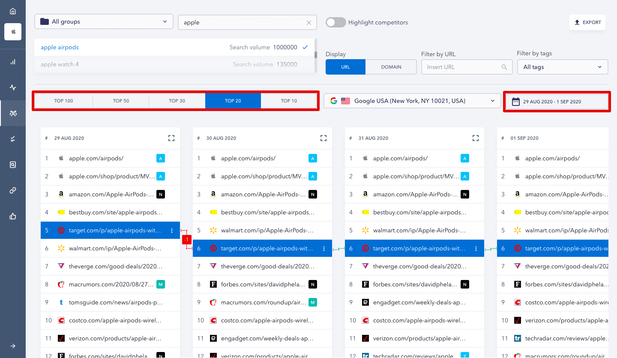Switch display to URL

pyautogui.click(x=345, y=67)
